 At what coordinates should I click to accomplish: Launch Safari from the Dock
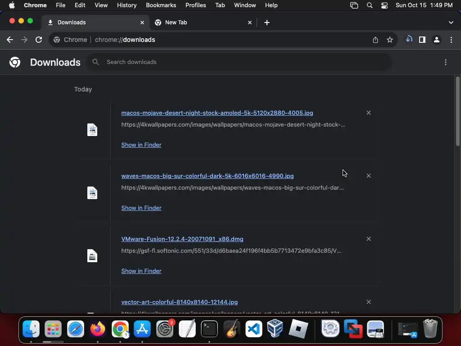point(76,328)
